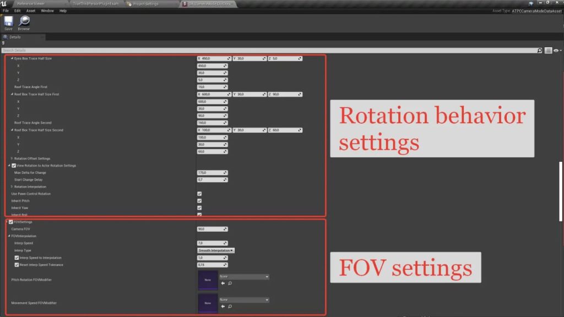Screen dimensions: 564x317
Task: Open the eye view options dropdown
Action: (x=557, y=51)
